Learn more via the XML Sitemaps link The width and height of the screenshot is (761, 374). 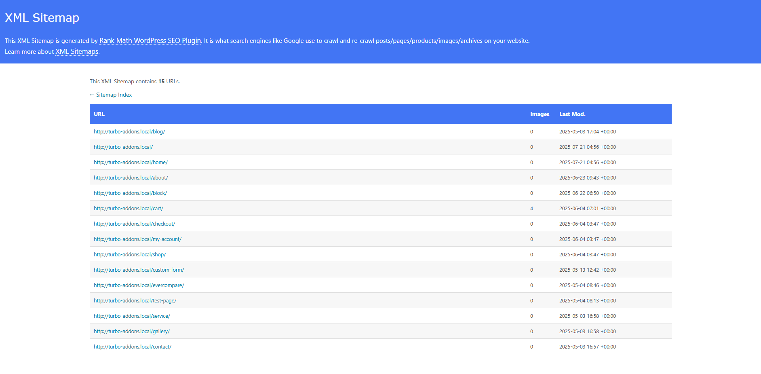[76, 52]
